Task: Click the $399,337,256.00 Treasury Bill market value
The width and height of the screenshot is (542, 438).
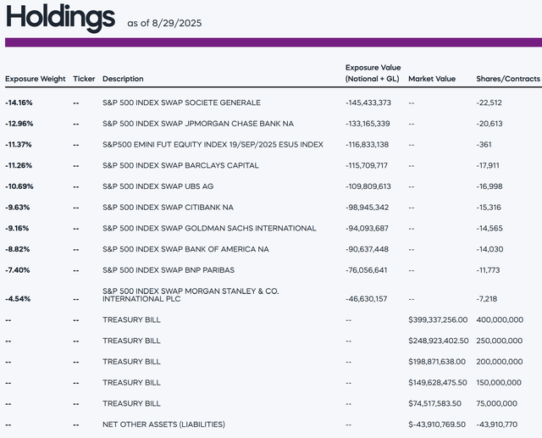Action: click(x=438, y=319)
